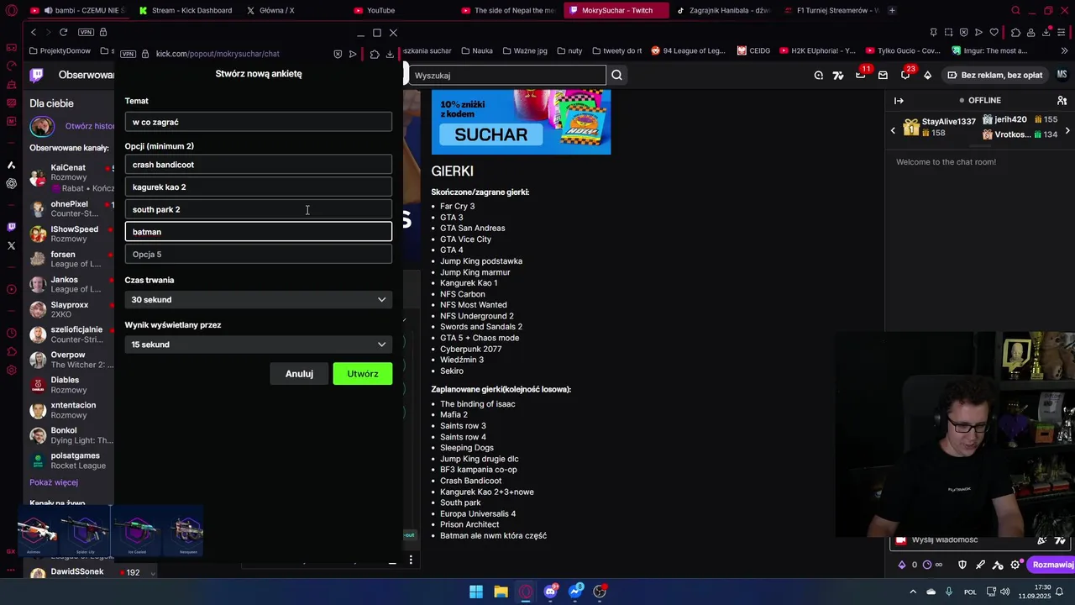Collapse the Twitch chat panel arrow

pos(899,101)
